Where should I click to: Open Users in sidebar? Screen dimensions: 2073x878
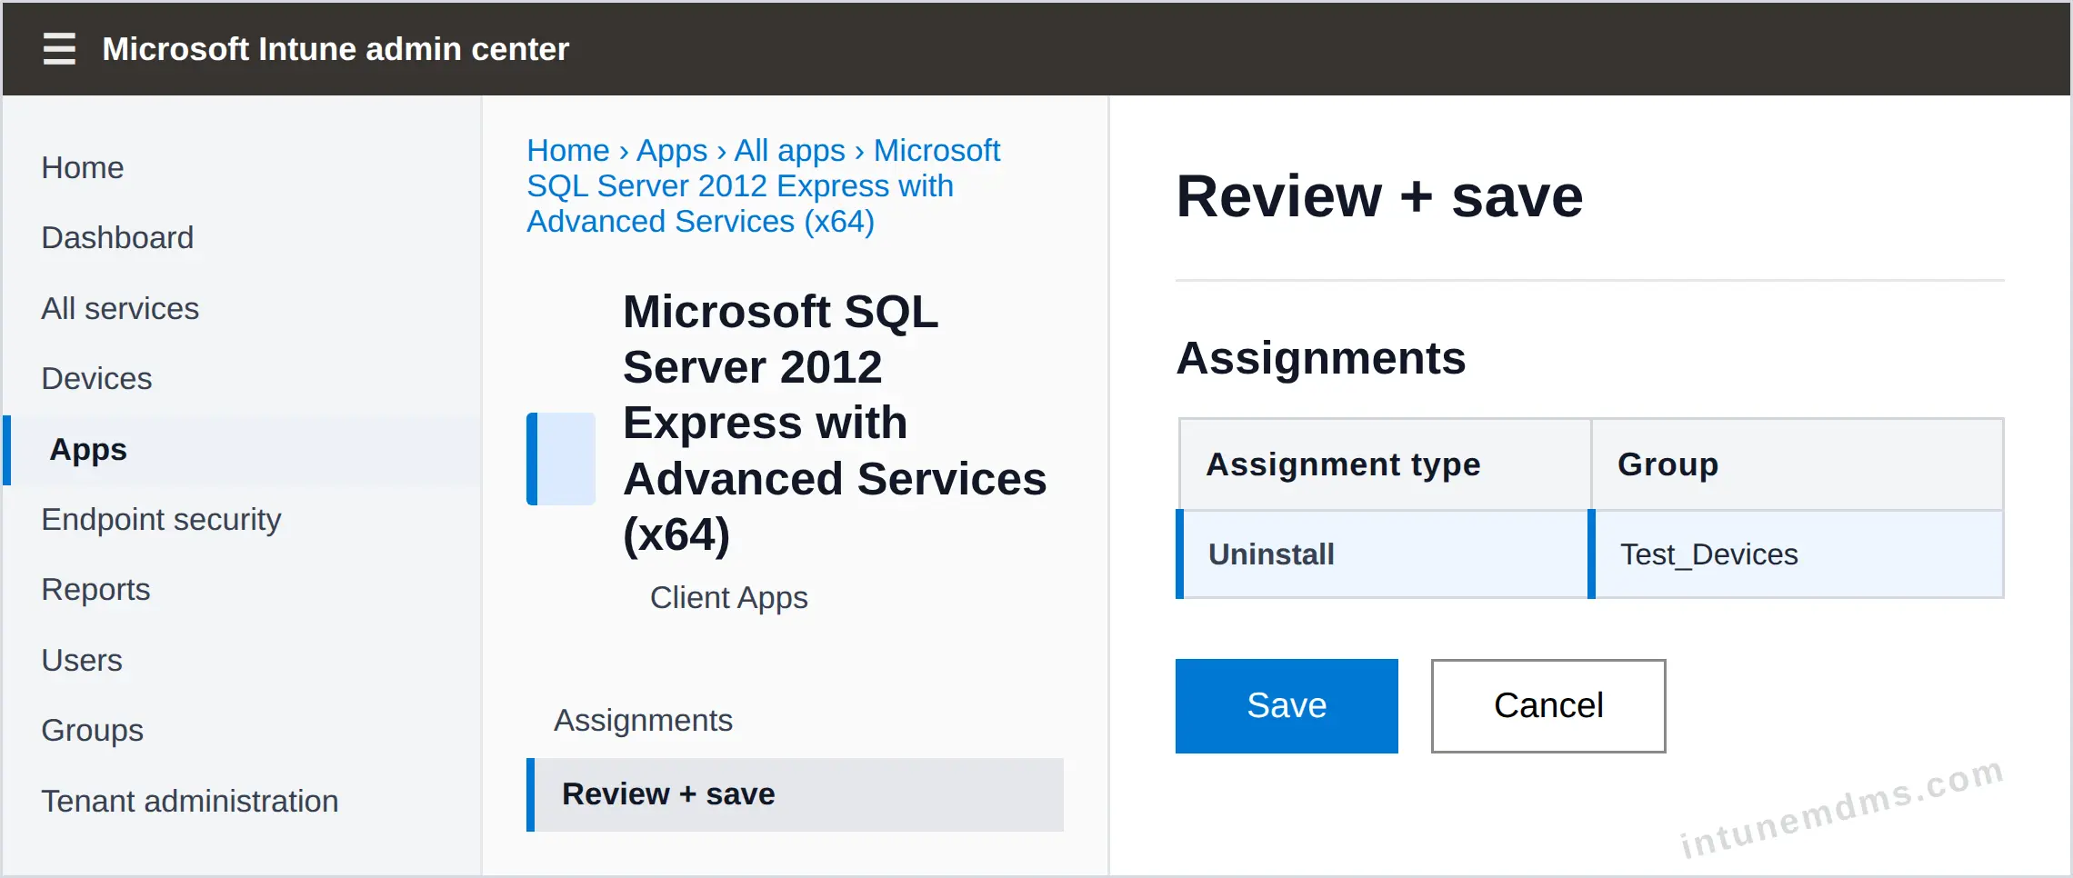click(82, 660)
